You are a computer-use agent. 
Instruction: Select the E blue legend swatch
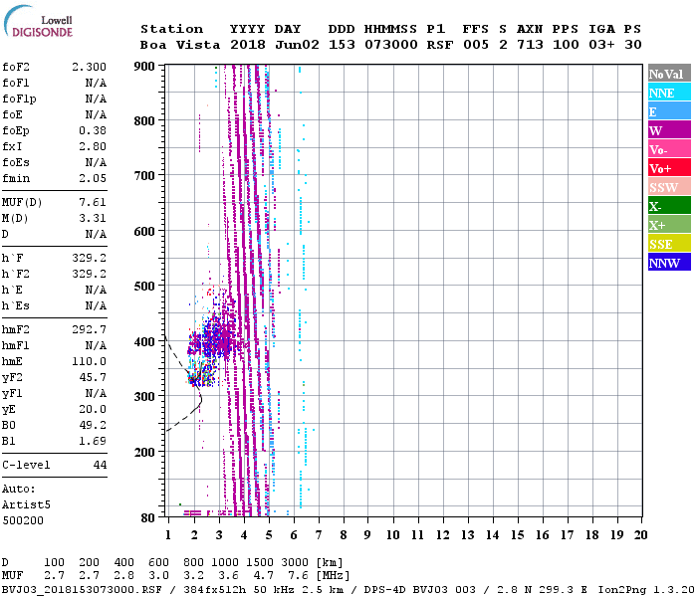coord(669,111)
